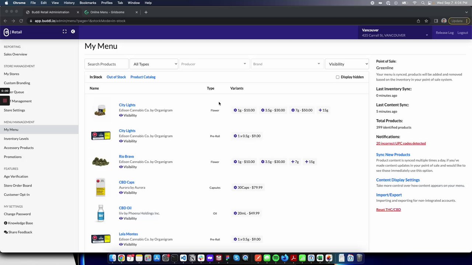
Task: Toggle Visibility for Rio Bravo
Action: (x=128, y=167)
